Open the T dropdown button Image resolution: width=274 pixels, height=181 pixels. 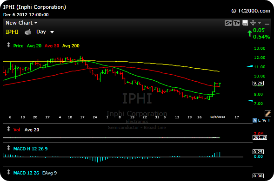click(236, 23)
